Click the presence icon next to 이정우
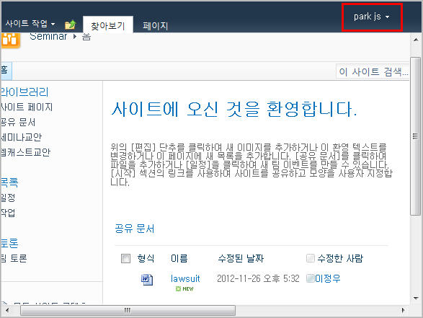The width and height of the screenshot is (423, 318). [311, 278]
